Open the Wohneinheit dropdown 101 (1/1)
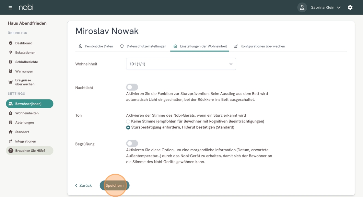 point(181,64)
